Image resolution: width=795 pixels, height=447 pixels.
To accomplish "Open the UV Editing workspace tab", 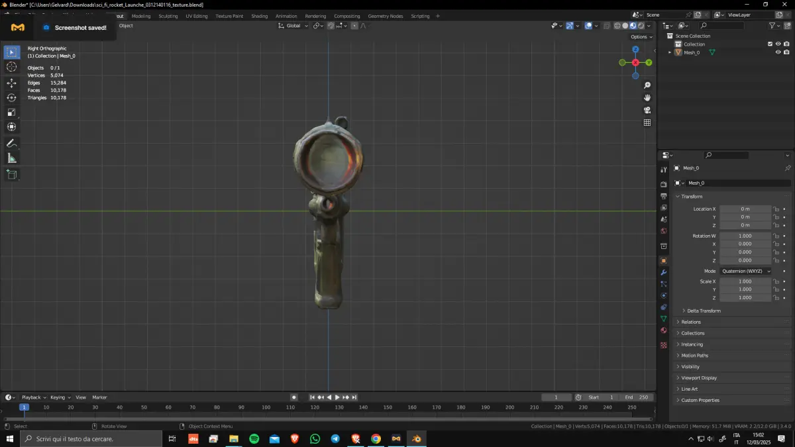I will (196, 16).
